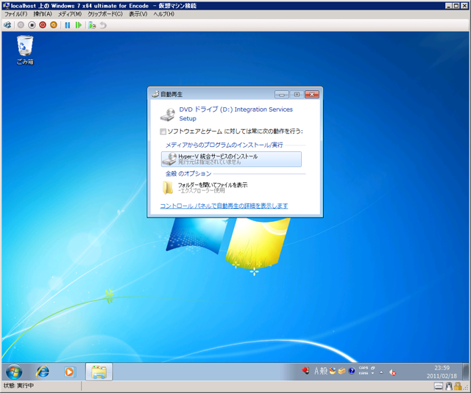Choose Hyper-V 統合サービスのインストール option
Image resolution: width=471 pixels, height=393 pixels.
(x=231, y=159)
